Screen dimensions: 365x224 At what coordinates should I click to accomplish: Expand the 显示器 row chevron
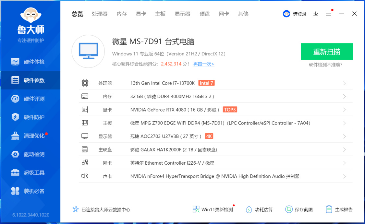(345, 136)
